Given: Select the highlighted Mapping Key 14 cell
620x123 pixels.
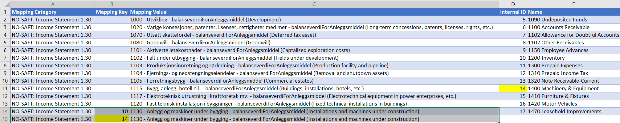Looking at the screenshot, I should point(112,119).
